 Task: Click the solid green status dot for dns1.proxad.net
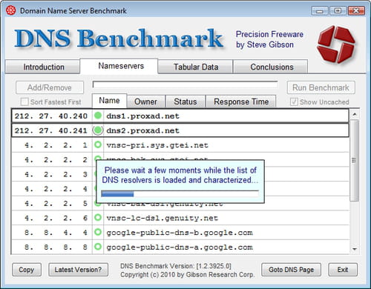coord(98,116)
